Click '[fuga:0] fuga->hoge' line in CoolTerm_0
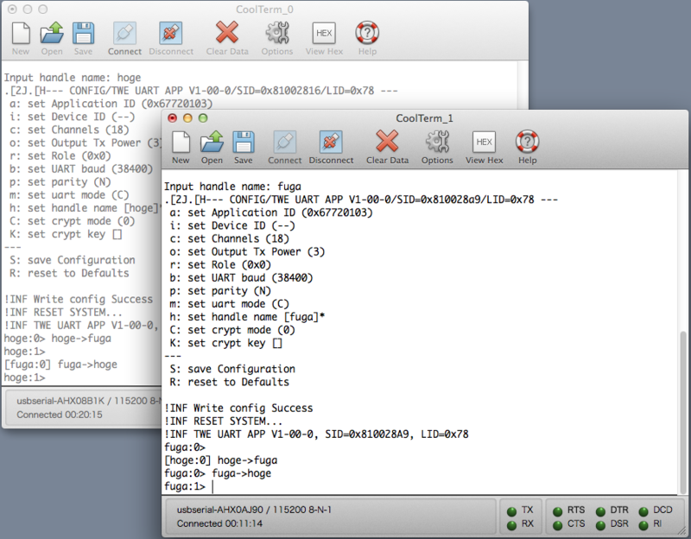 (60, 365)
